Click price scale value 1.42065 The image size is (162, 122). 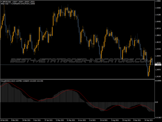[158, 8]
